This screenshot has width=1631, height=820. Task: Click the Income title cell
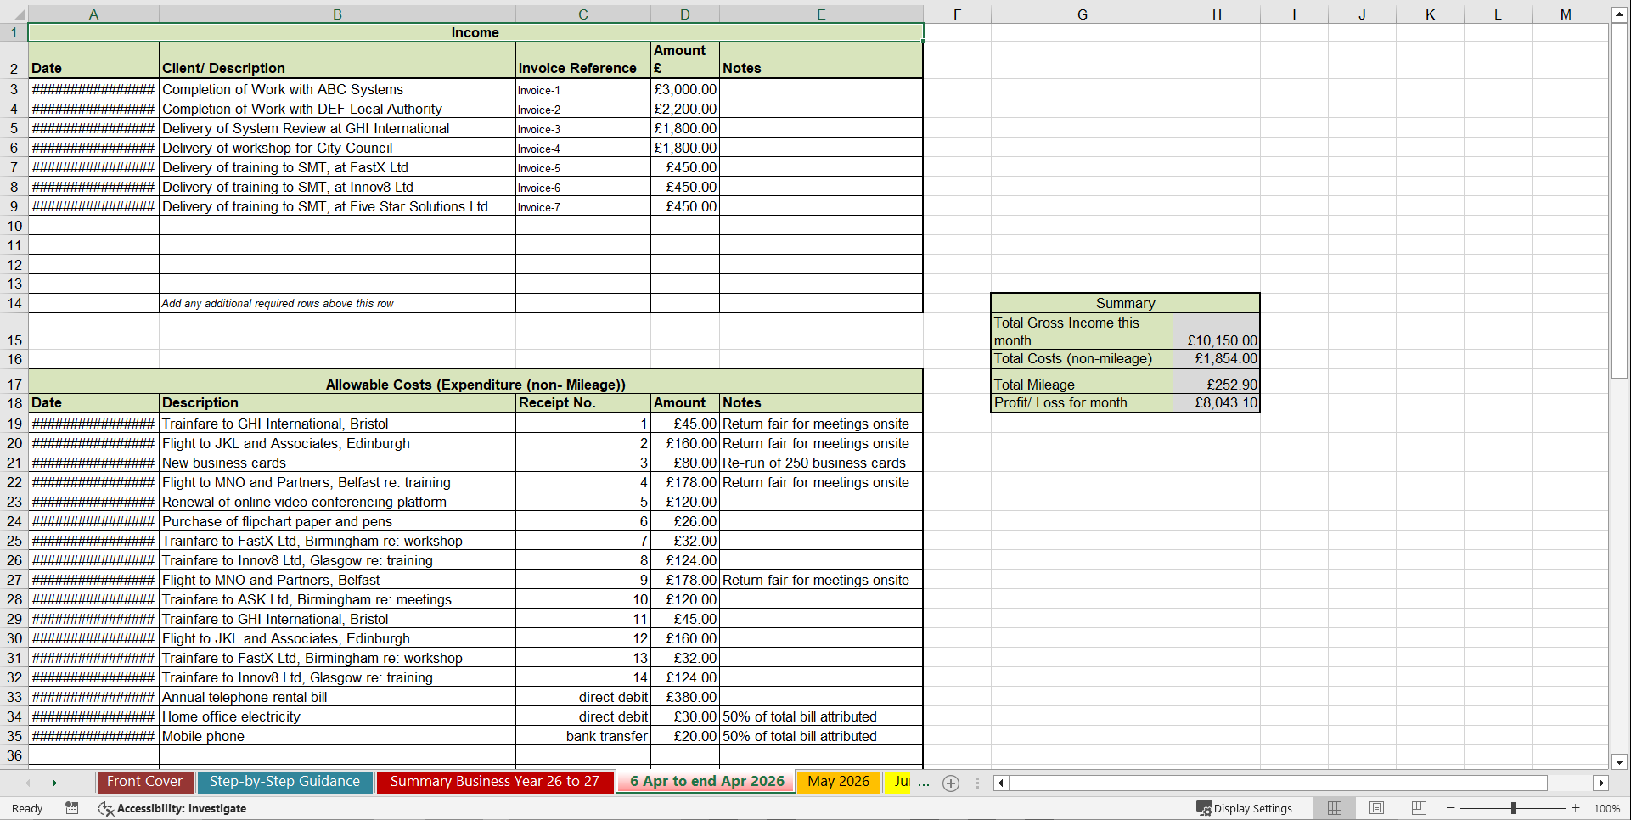(475, 33)
